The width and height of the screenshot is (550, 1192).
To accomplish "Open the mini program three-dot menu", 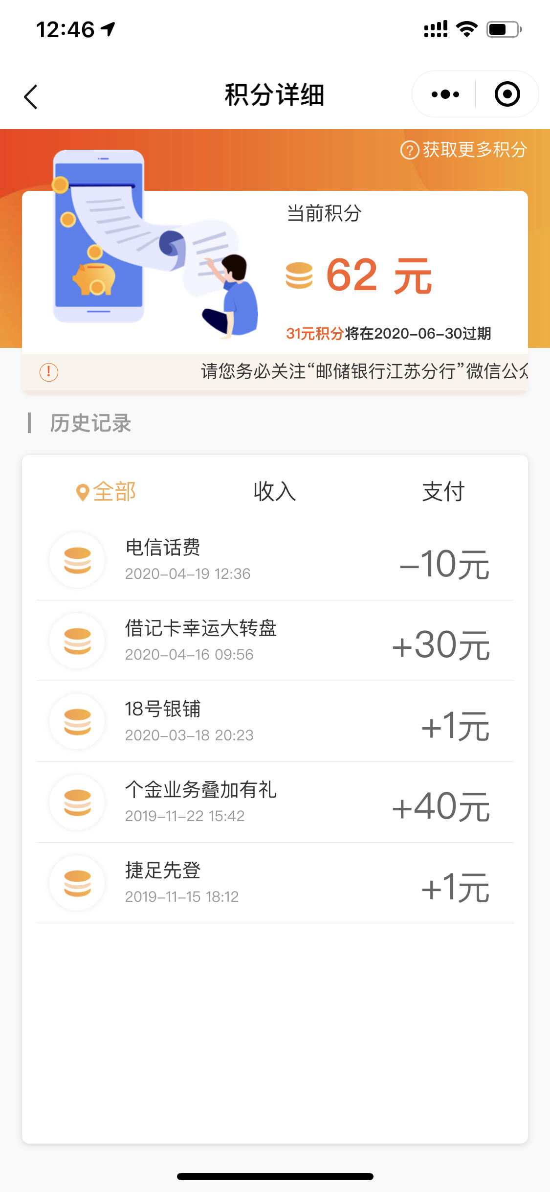I will coord(445,94).
